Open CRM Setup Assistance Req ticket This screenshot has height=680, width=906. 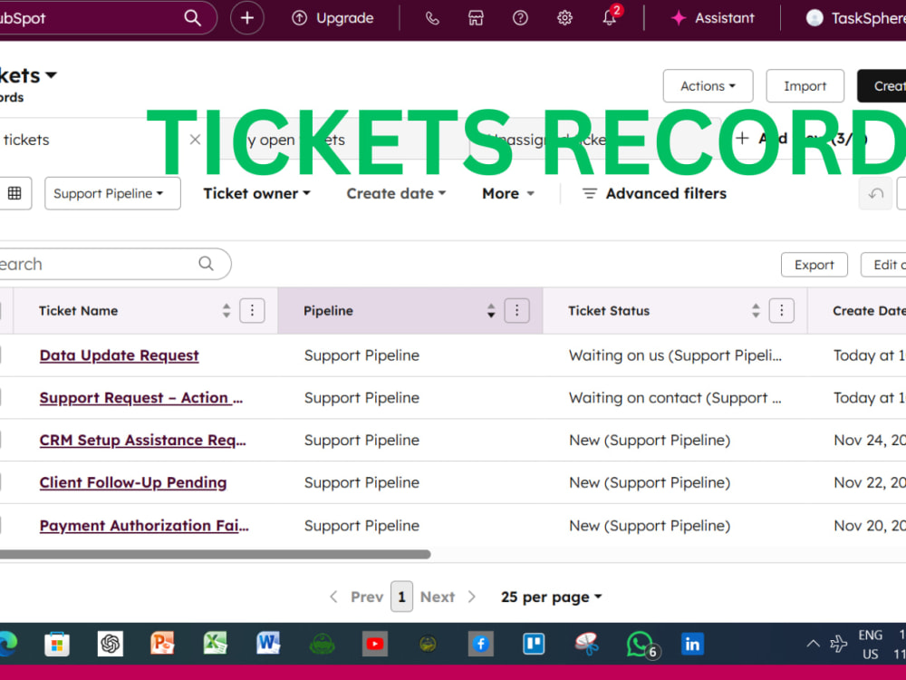click(143, 440)
